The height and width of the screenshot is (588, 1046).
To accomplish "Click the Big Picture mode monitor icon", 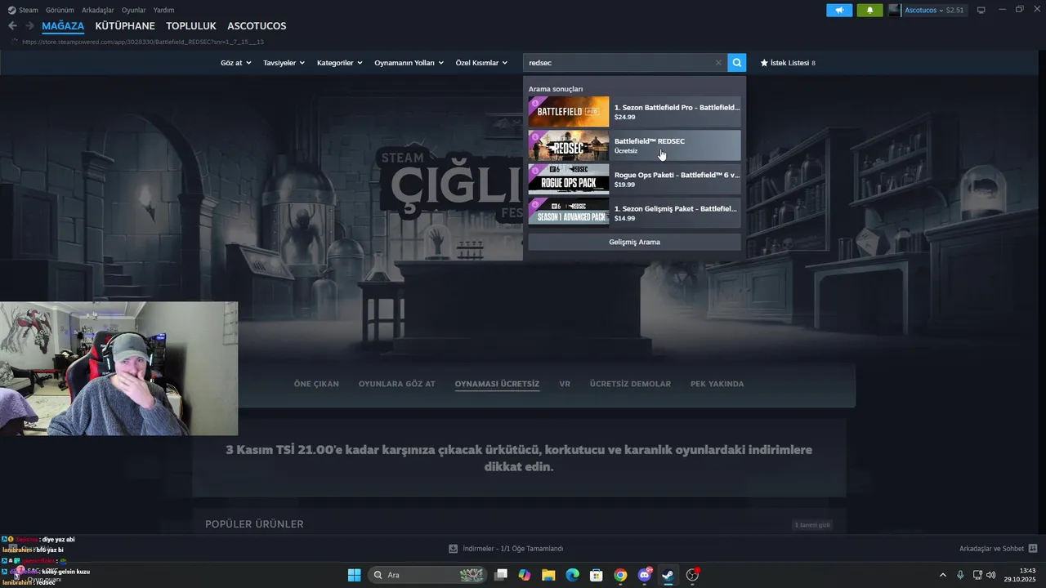I will pyautogui.click(x=981, y=10).
